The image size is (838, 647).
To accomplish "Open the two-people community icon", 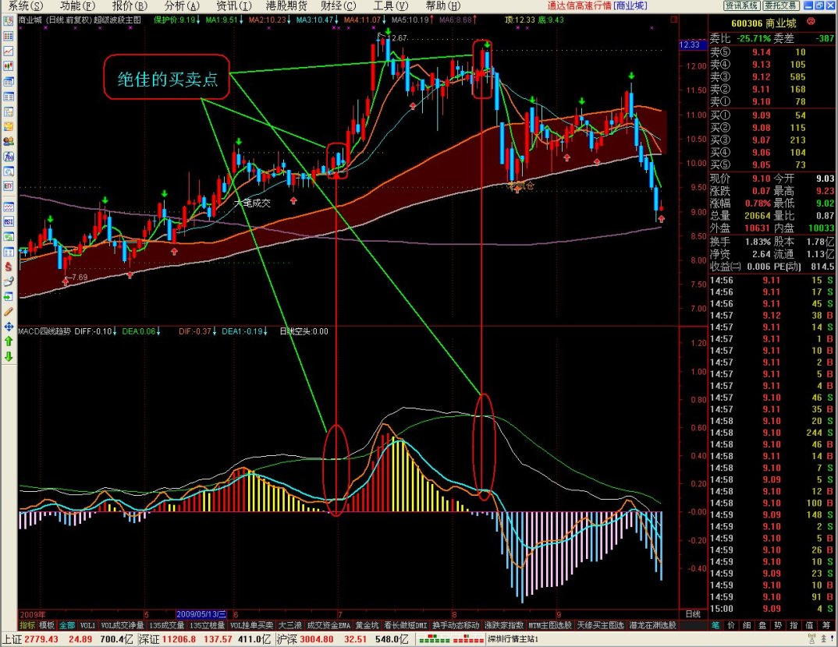I will [9, 141].
